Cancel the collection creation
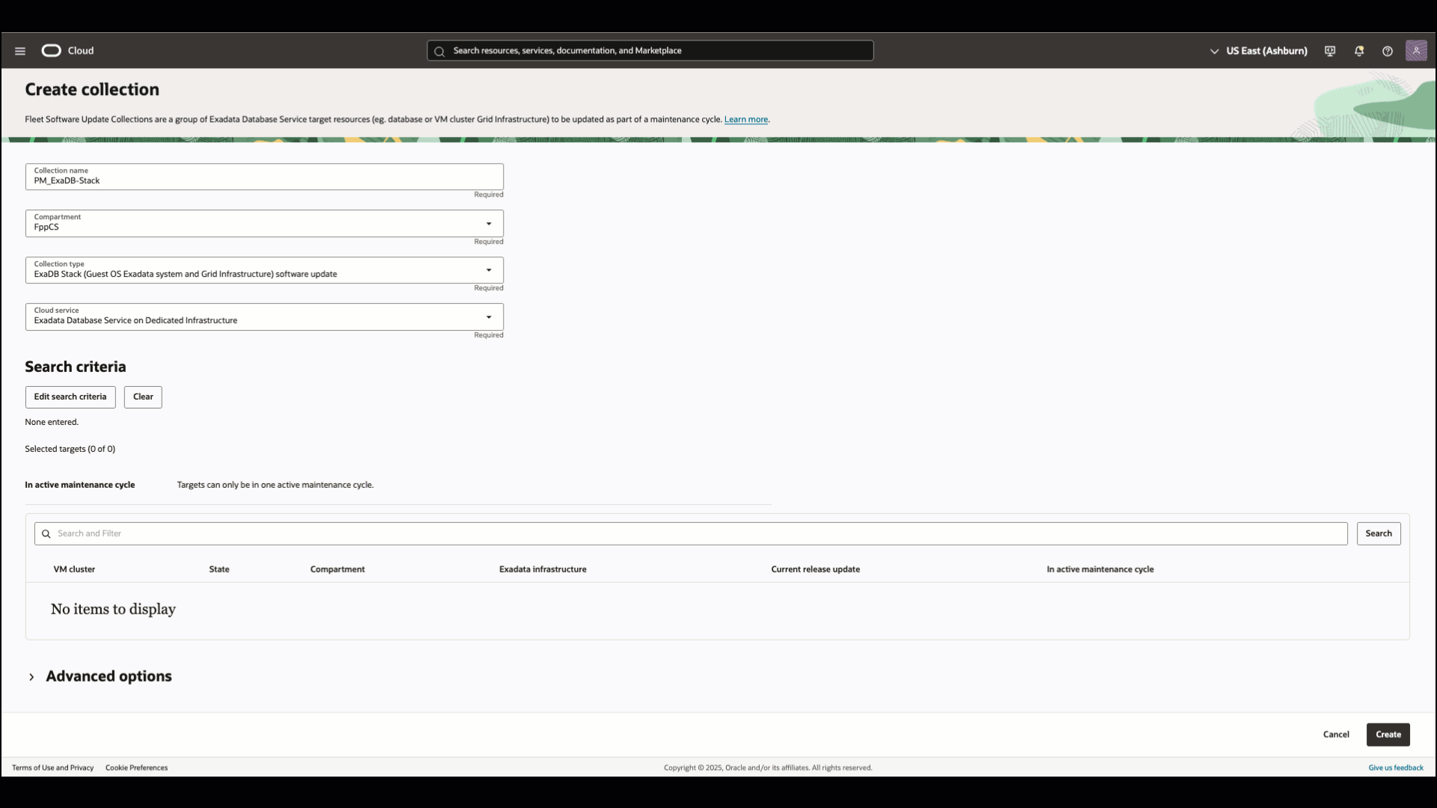 (1336, 734)
